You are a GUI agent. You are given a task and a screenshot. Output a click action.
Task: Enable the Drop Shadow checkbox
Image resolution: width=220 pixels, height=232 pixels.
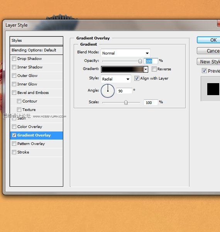(14, 59)
